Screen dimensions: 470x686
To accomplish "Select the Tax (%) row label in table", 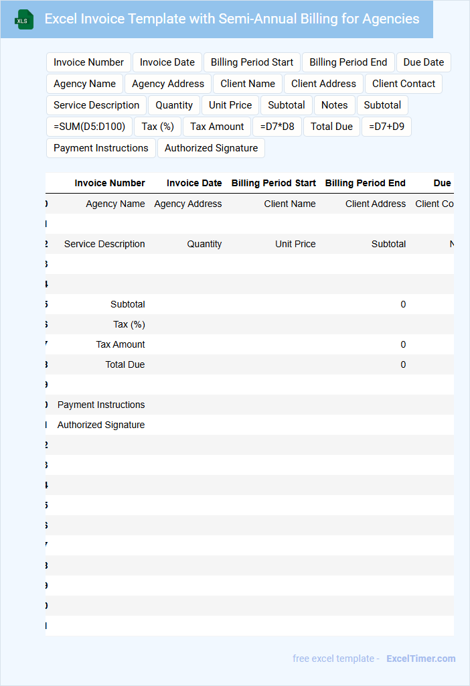I will pyautogui.click(x=129, y=324).
